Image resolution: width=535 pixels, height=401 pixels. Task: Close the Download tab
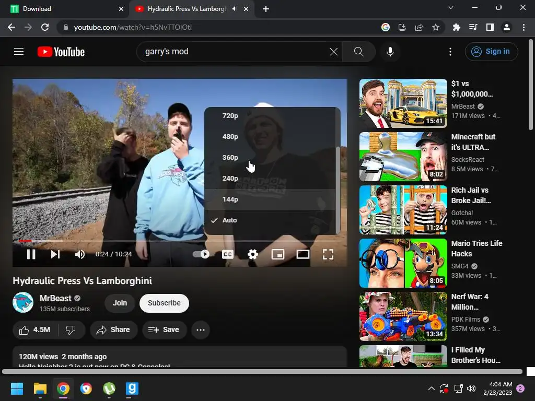point(121,9)
